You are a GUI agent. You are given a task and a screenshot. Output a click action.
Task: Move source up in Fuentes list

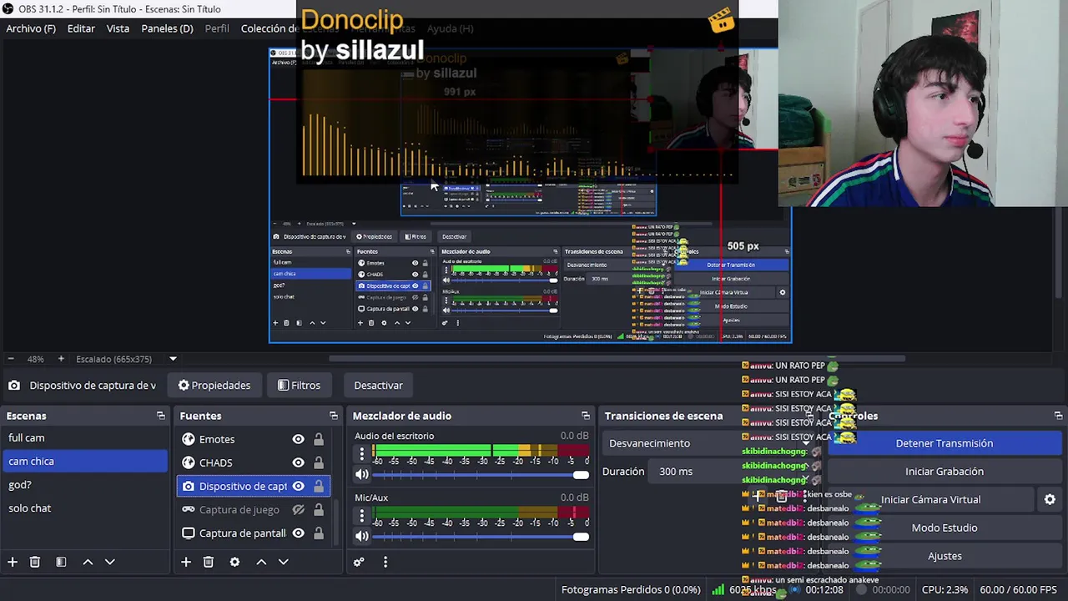coord(261,563)
